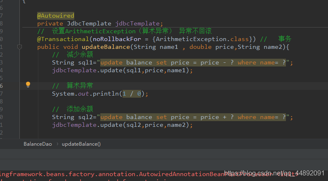Viewport: 328px width, 181px height.
Task: Select updateBalance() in the breadcrumb bar
Action: point(81,144)
